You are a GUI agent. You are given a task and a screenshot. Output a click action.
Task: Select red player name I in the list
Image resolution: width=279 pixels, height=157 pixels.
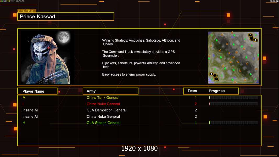pyautogui.click(x=23, y=104)
